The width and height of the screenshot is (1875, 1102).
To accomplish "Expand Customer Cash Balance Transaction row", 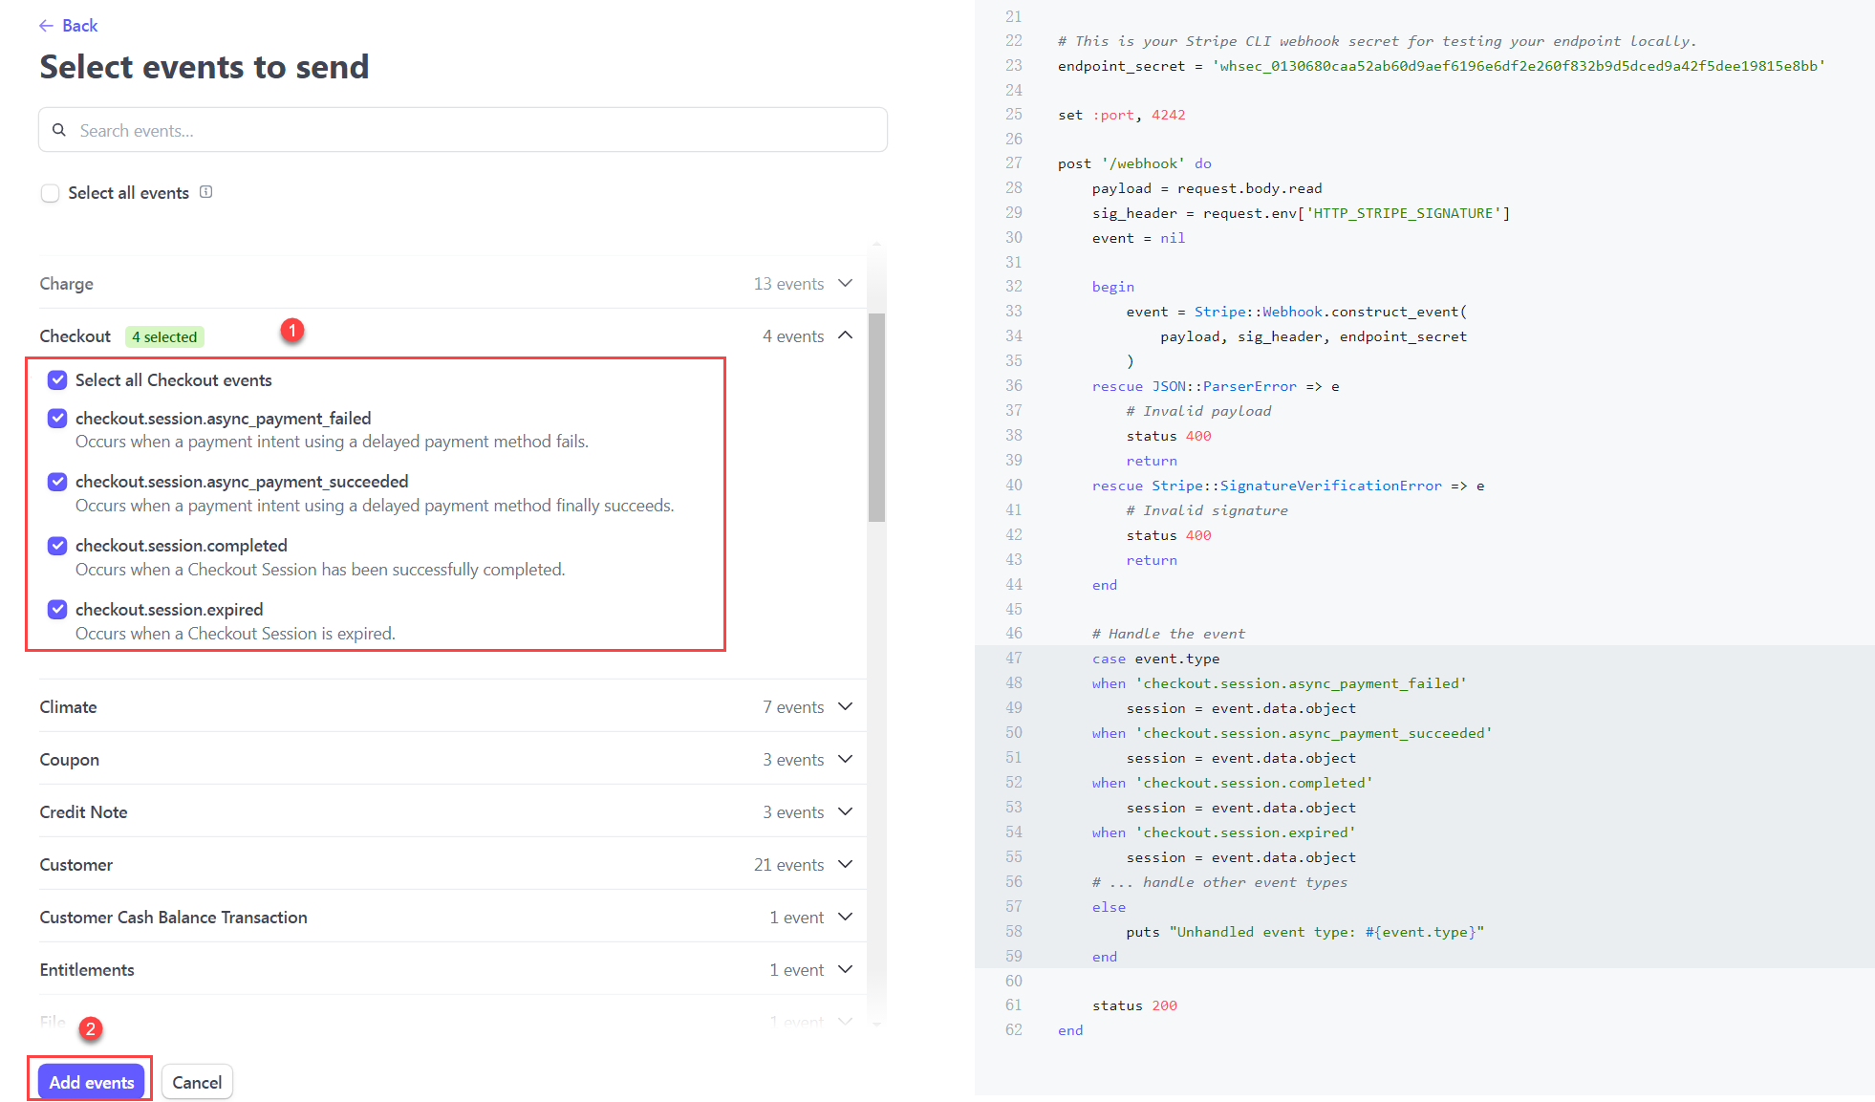I will (x=845, y=917).
